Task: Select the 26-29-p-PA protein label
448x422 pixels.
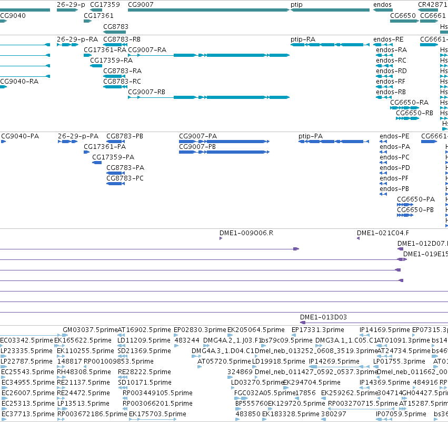Action: pos(78,136)
